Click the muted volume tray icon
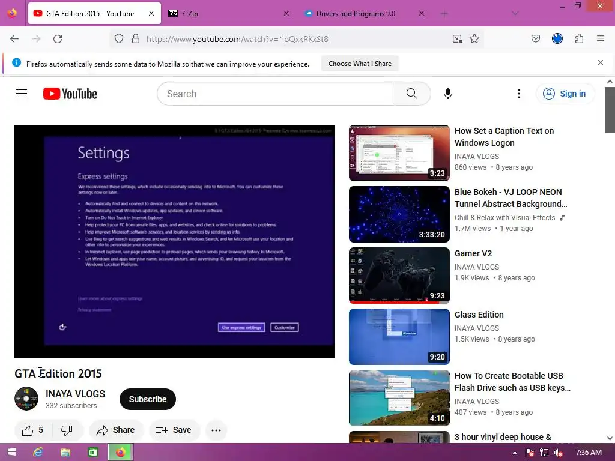The image size is (615, 461). 559,453
